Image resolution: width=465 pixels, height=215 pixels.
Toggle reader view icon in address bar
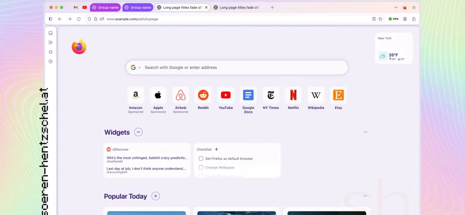(x=374, y=19)
